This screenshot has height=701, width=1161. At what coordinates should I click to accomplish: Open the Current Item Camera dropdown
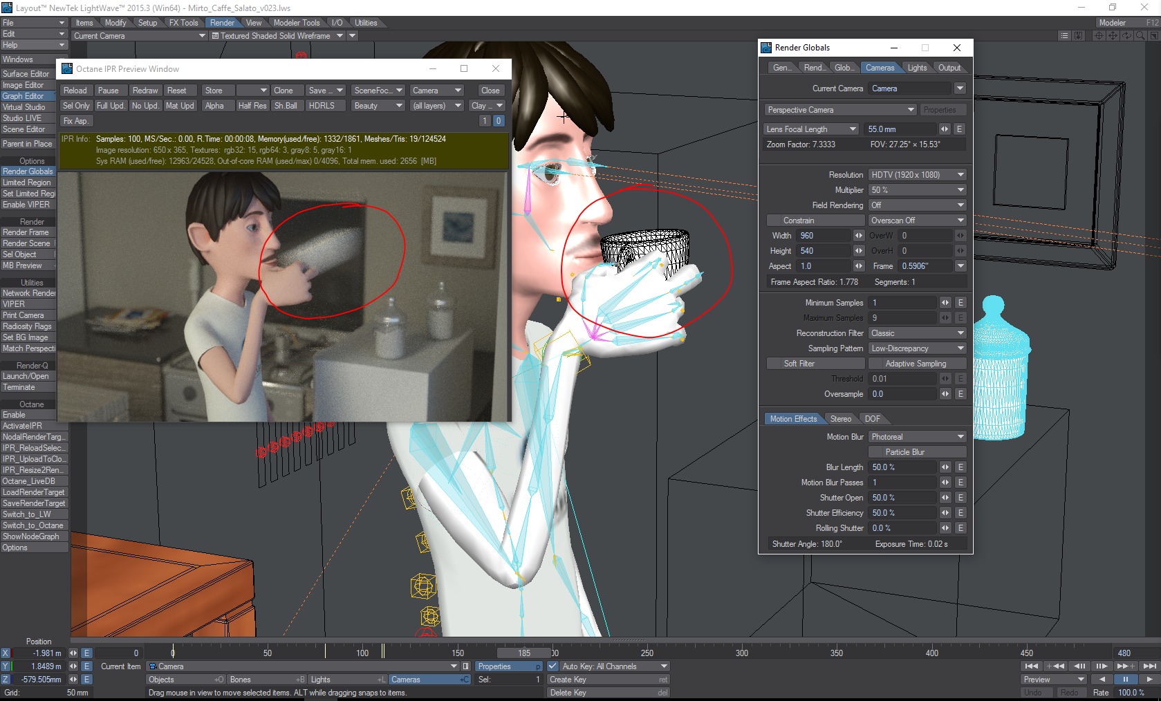(304, 666)
